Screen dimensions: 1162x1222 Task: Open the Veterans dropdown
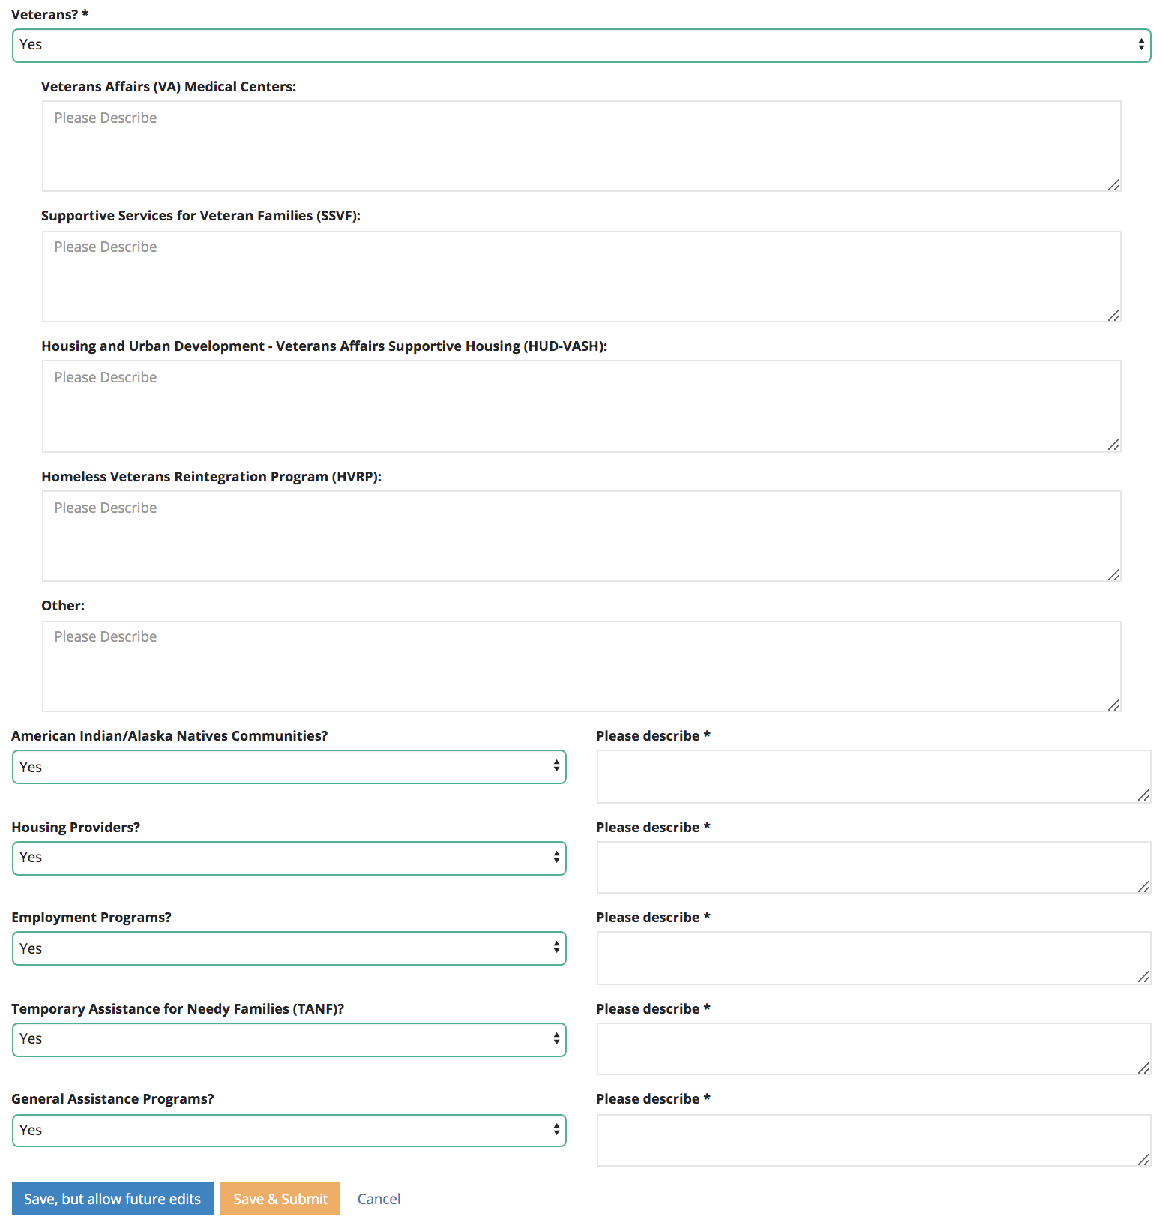pos(581,46)
